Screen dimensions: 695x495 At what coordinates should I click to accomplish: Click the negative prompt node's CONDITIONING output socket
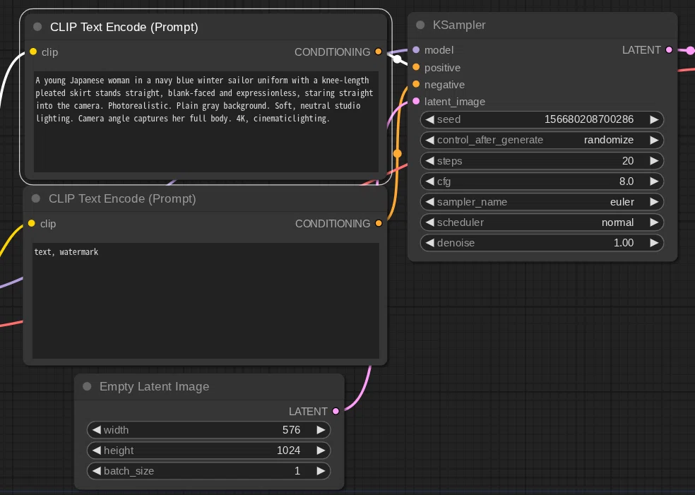379,223
